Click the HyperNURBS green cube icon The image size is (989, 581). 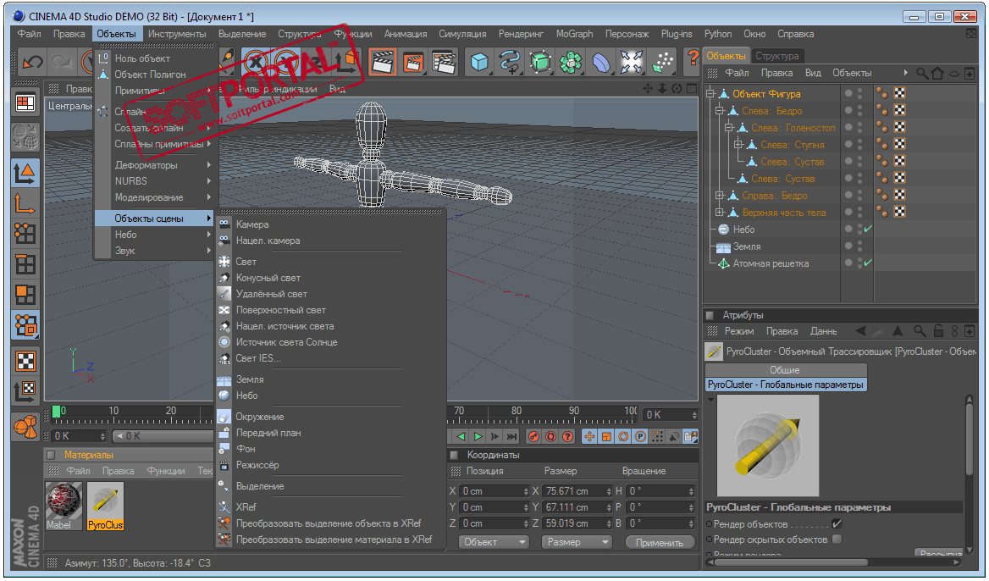[x=540, y=62]
